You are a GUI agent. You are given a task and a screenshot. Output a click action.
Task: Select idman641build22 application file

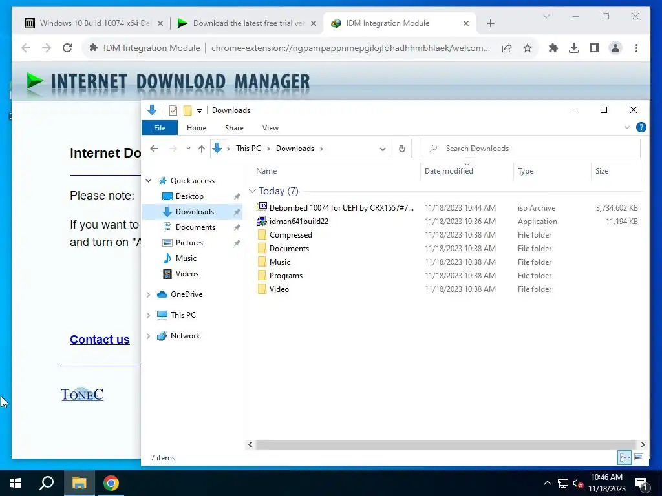[299, 221]
